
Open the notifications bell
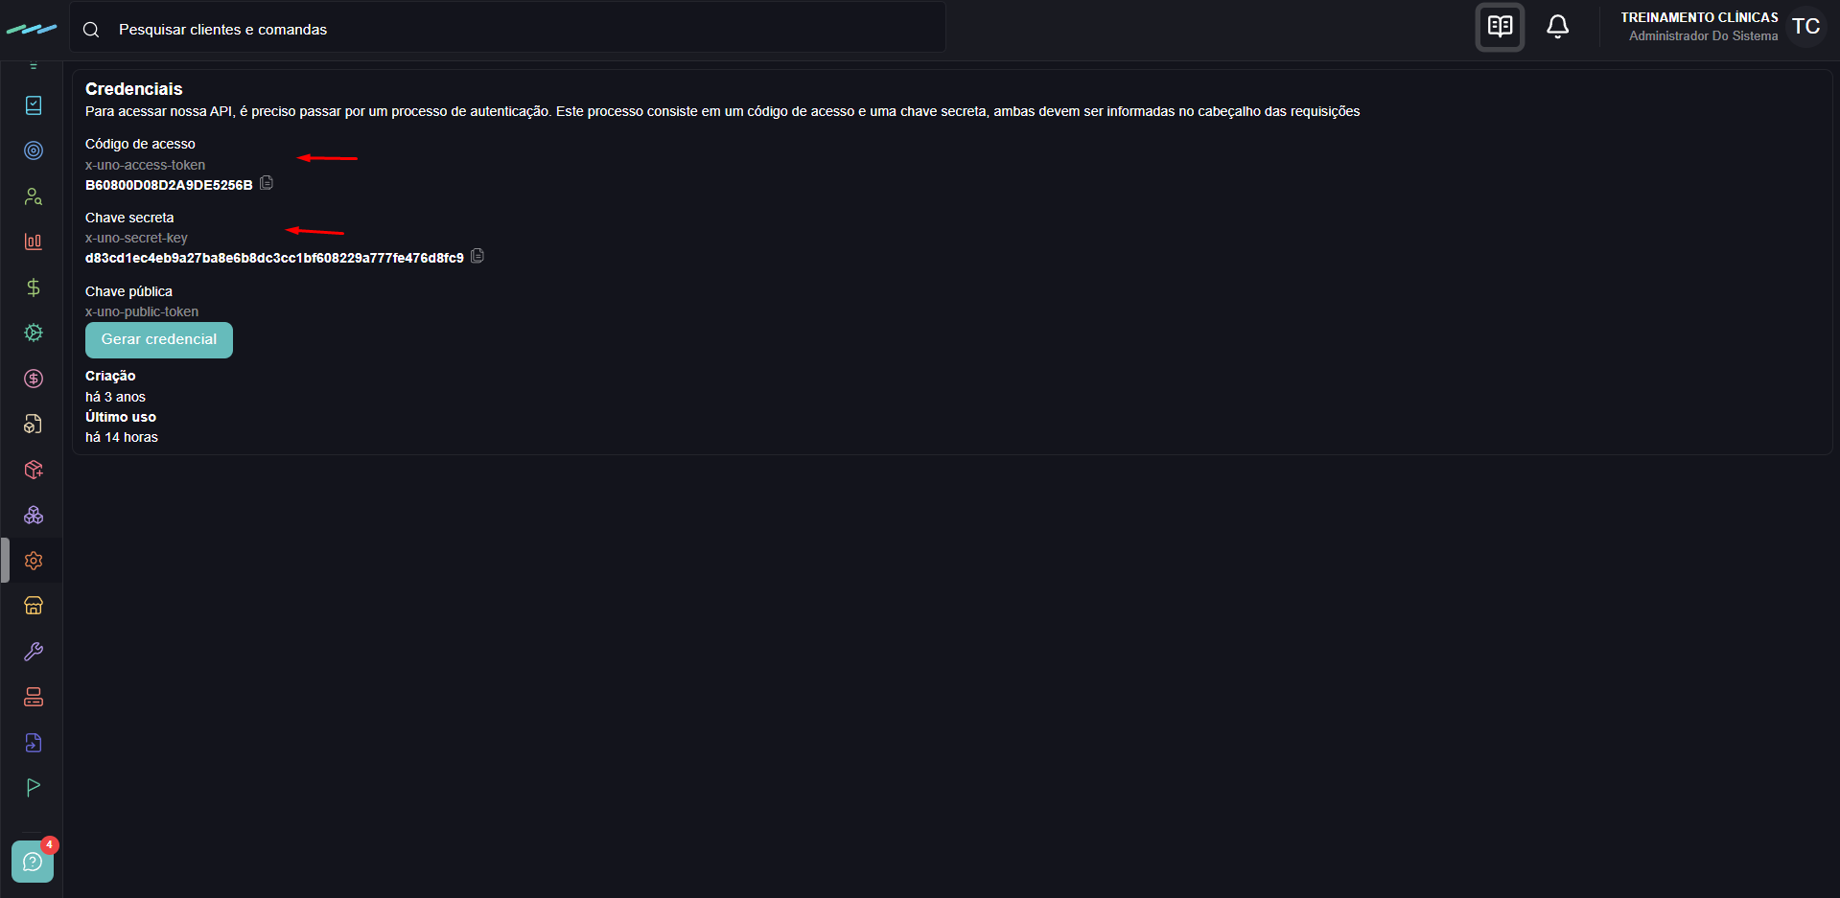coord(1558,27)
